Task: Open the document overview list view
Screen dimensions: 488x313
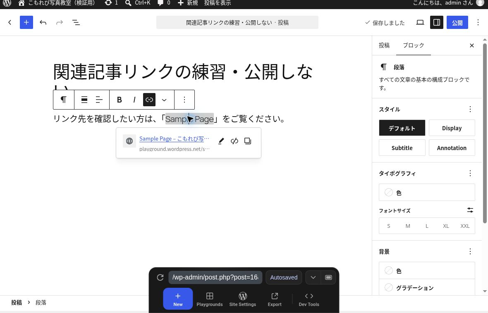Action: pyautogui.click(x=76, y=22)
